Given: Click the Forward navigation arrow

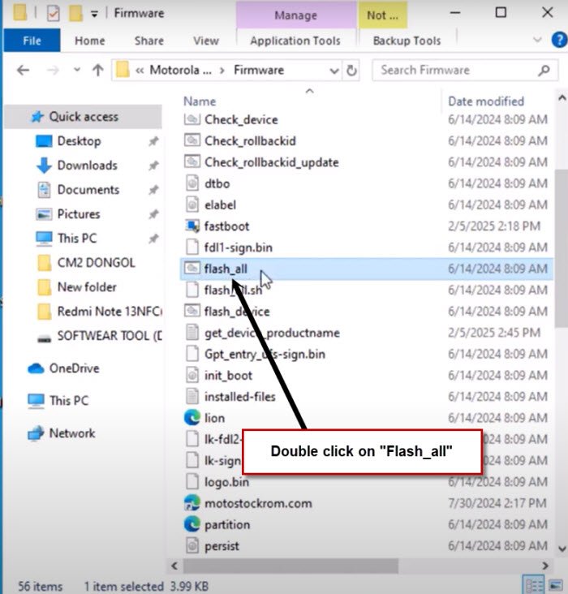Looking at the screenshot, I should coord(53,70).
